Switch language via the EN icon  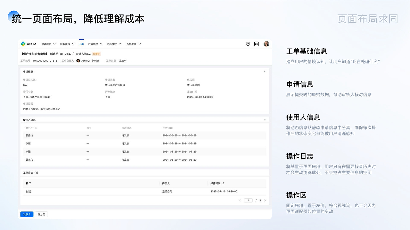[257, 44]
